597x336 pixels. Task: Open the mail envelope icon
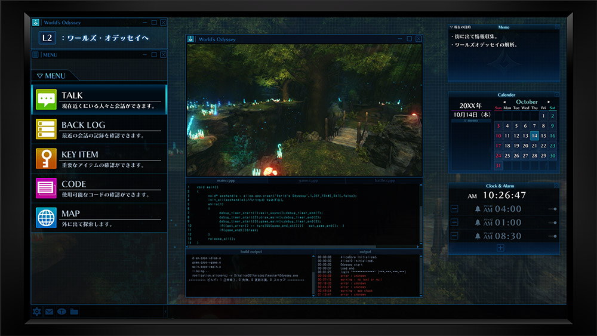(49, 312)
